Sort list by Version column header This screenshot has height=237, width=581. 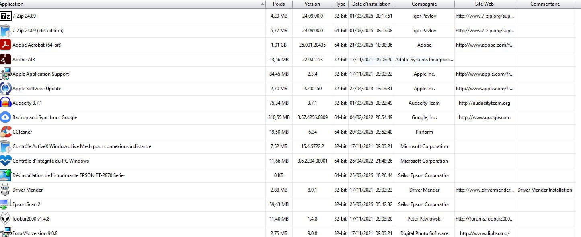(x=312, y=4)
